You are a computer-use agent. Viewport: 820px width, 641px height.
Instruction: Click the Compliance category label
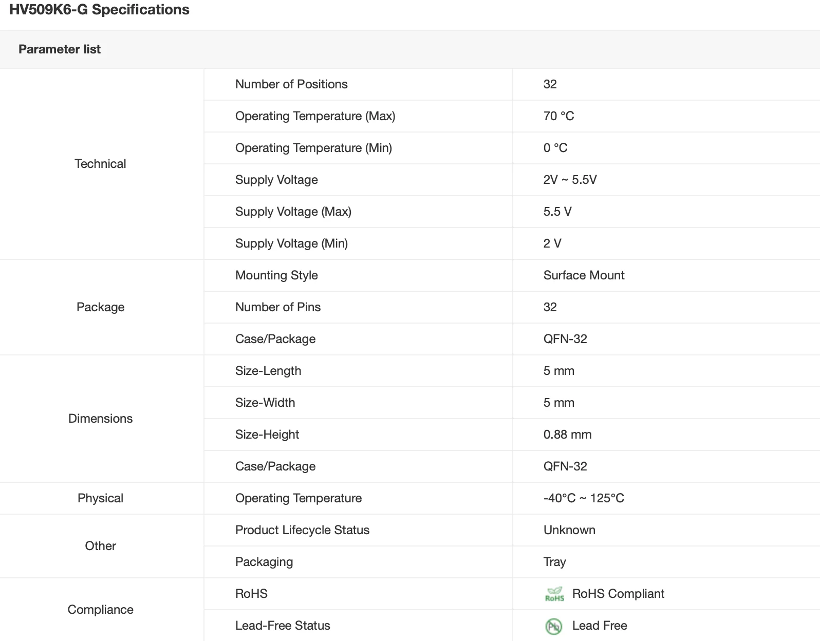(100, 610)
